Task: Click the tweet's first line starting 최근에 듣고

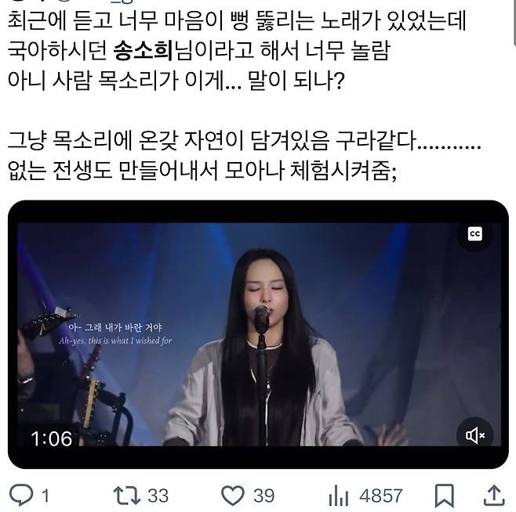Action: point(237,20)
